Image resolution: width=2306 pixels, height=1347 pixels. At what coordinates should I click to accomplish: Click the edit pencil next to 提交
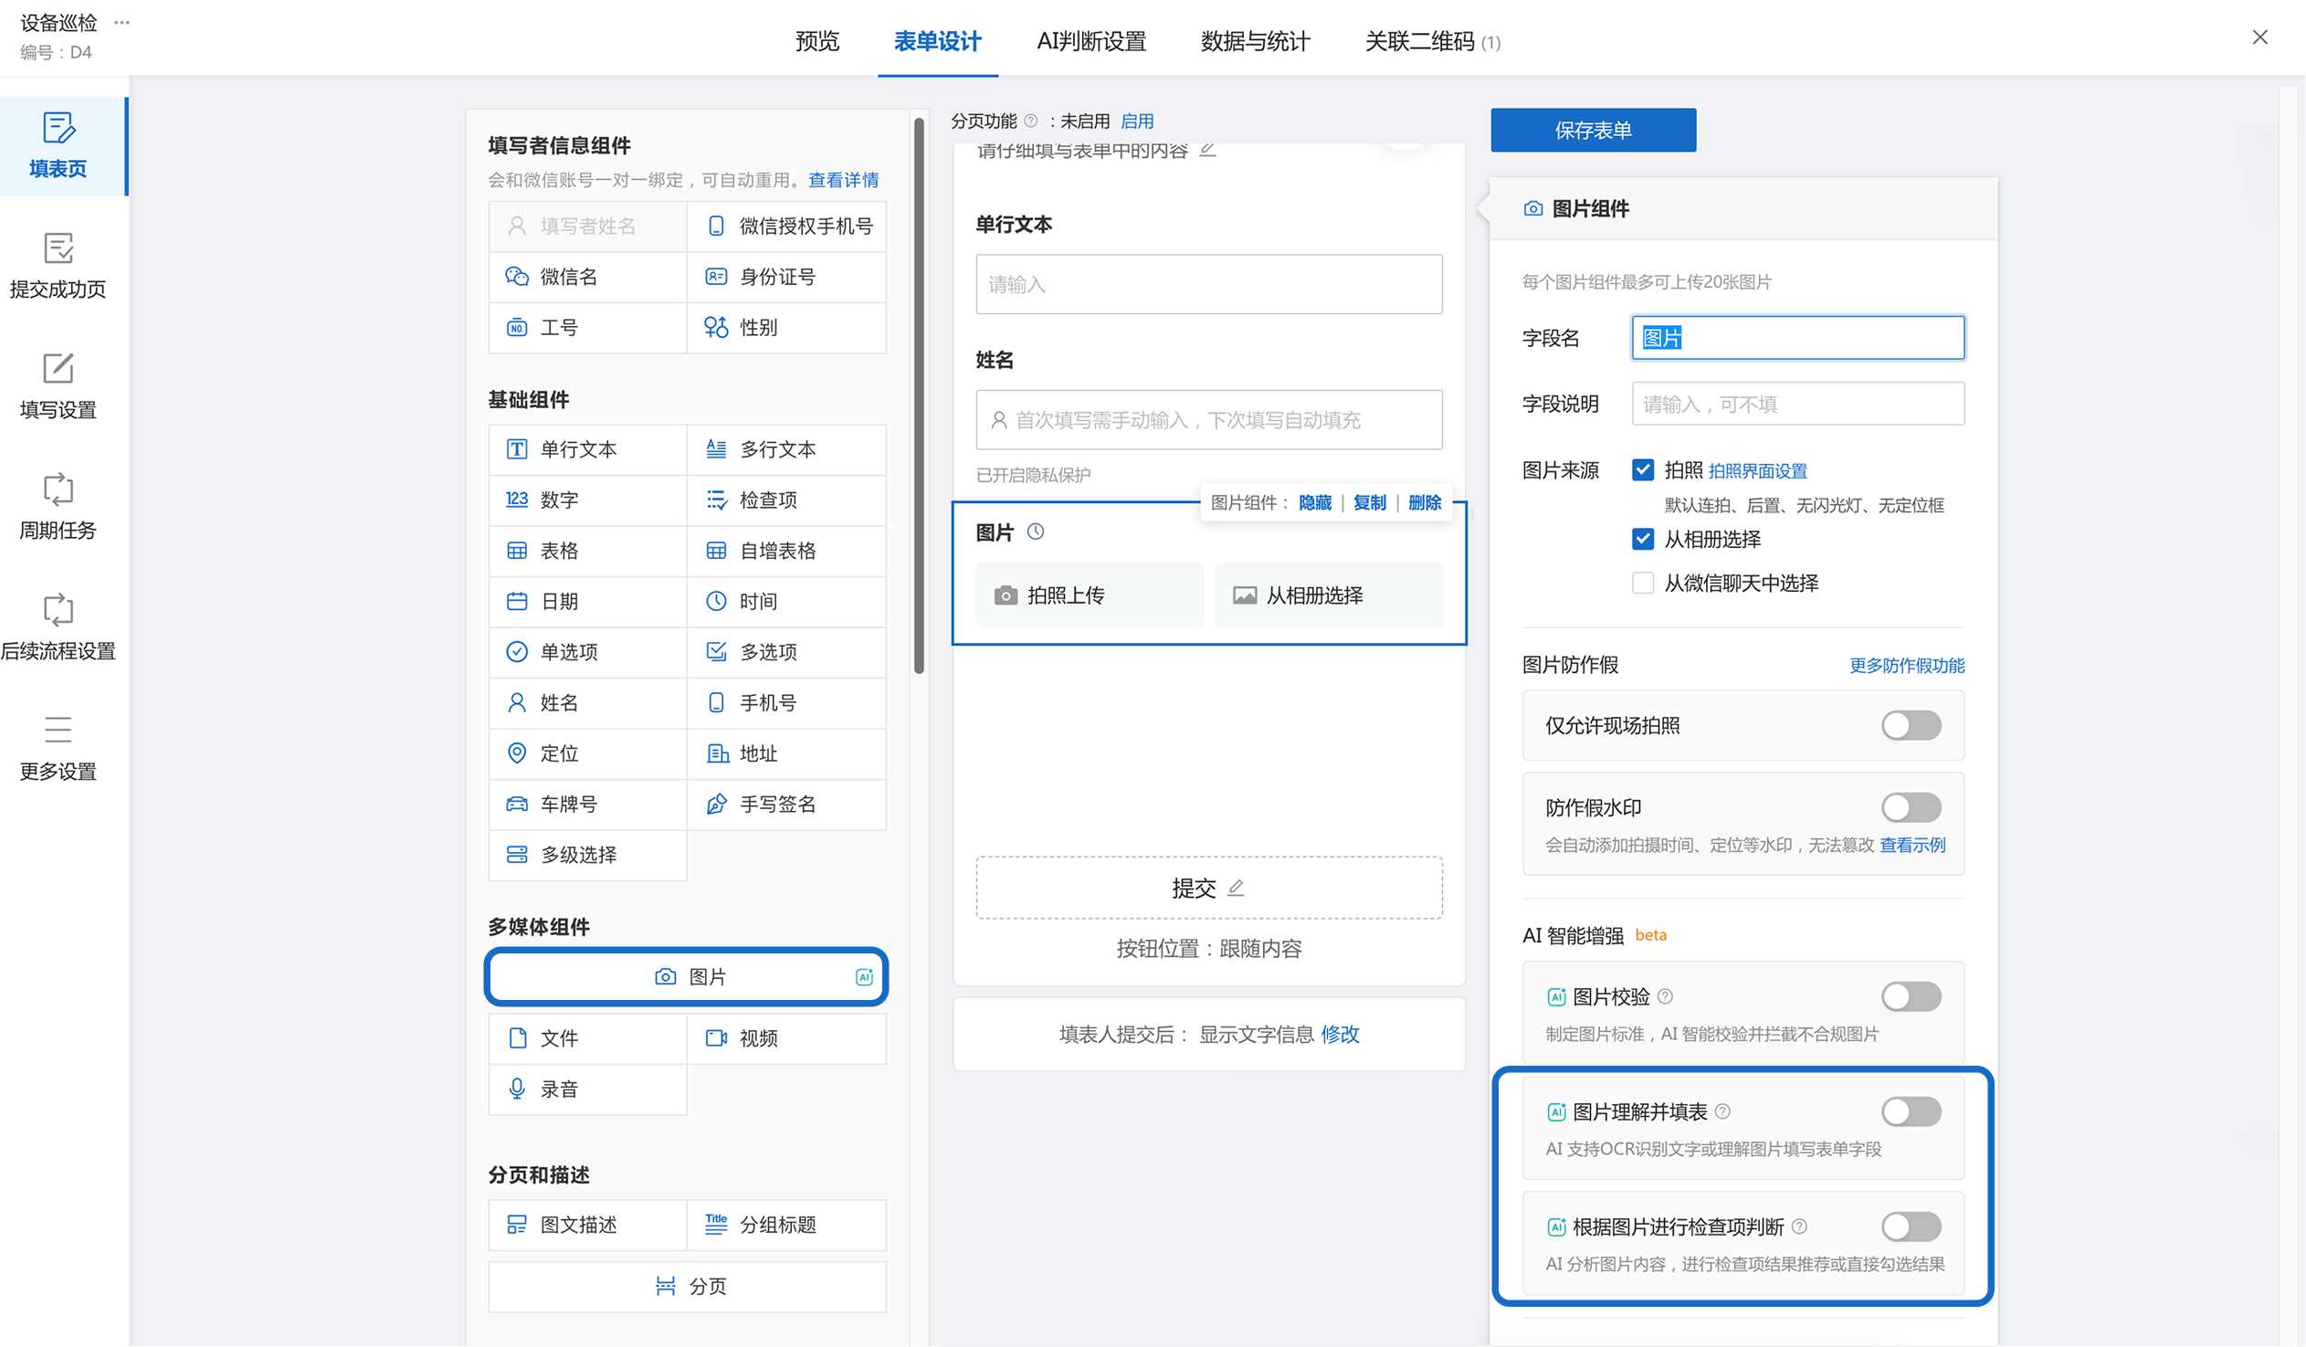(1237, 888)
